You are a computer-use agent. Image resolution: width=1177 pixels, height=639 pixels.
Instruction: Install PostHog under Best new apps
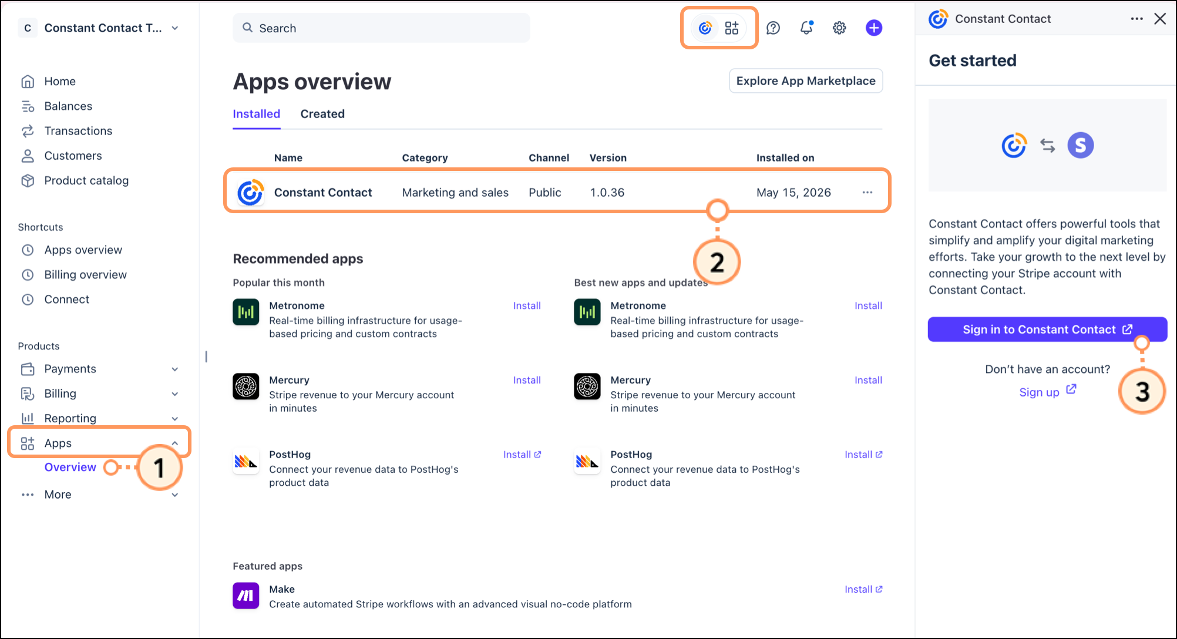coord(863,455)
